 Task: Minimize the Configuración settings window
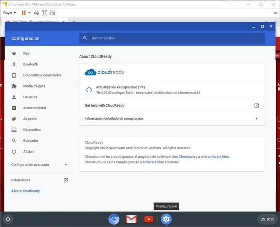click(x=253, y=27)
